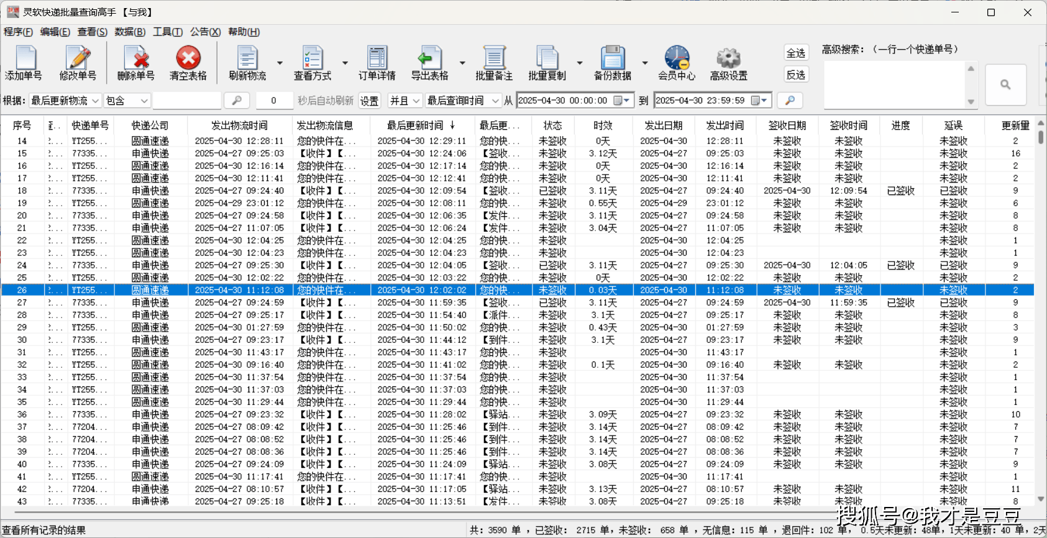1047x538 pixels.
Task: Open 最后查询时间 combo box
Action: (x=463, y=100)
